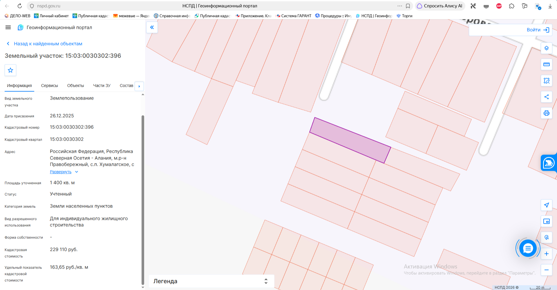The width and height of the screenshot is (557, 290).
Task: Open the chat support bubble
Action: tap(528, 248)
